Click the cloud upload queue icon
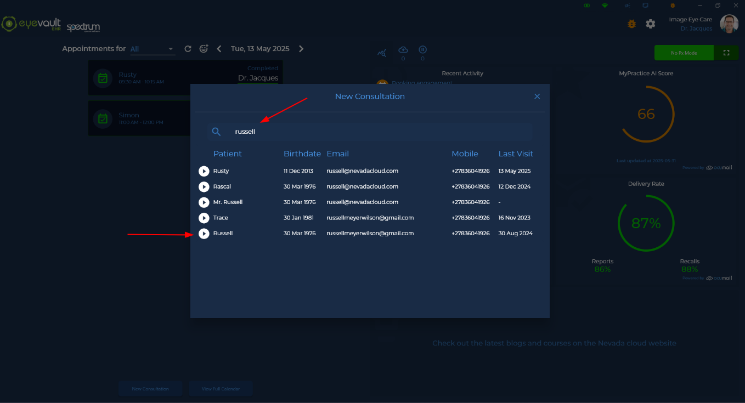745x403 pixels. tap(403, 50)
